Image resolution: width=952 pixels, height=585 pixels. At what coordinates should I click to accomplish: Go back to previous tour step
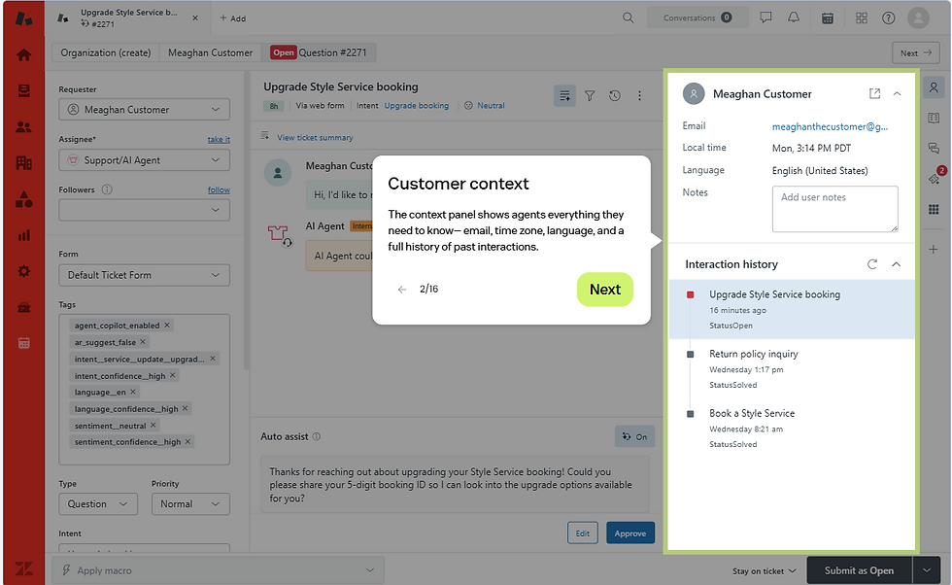[402, 290]
